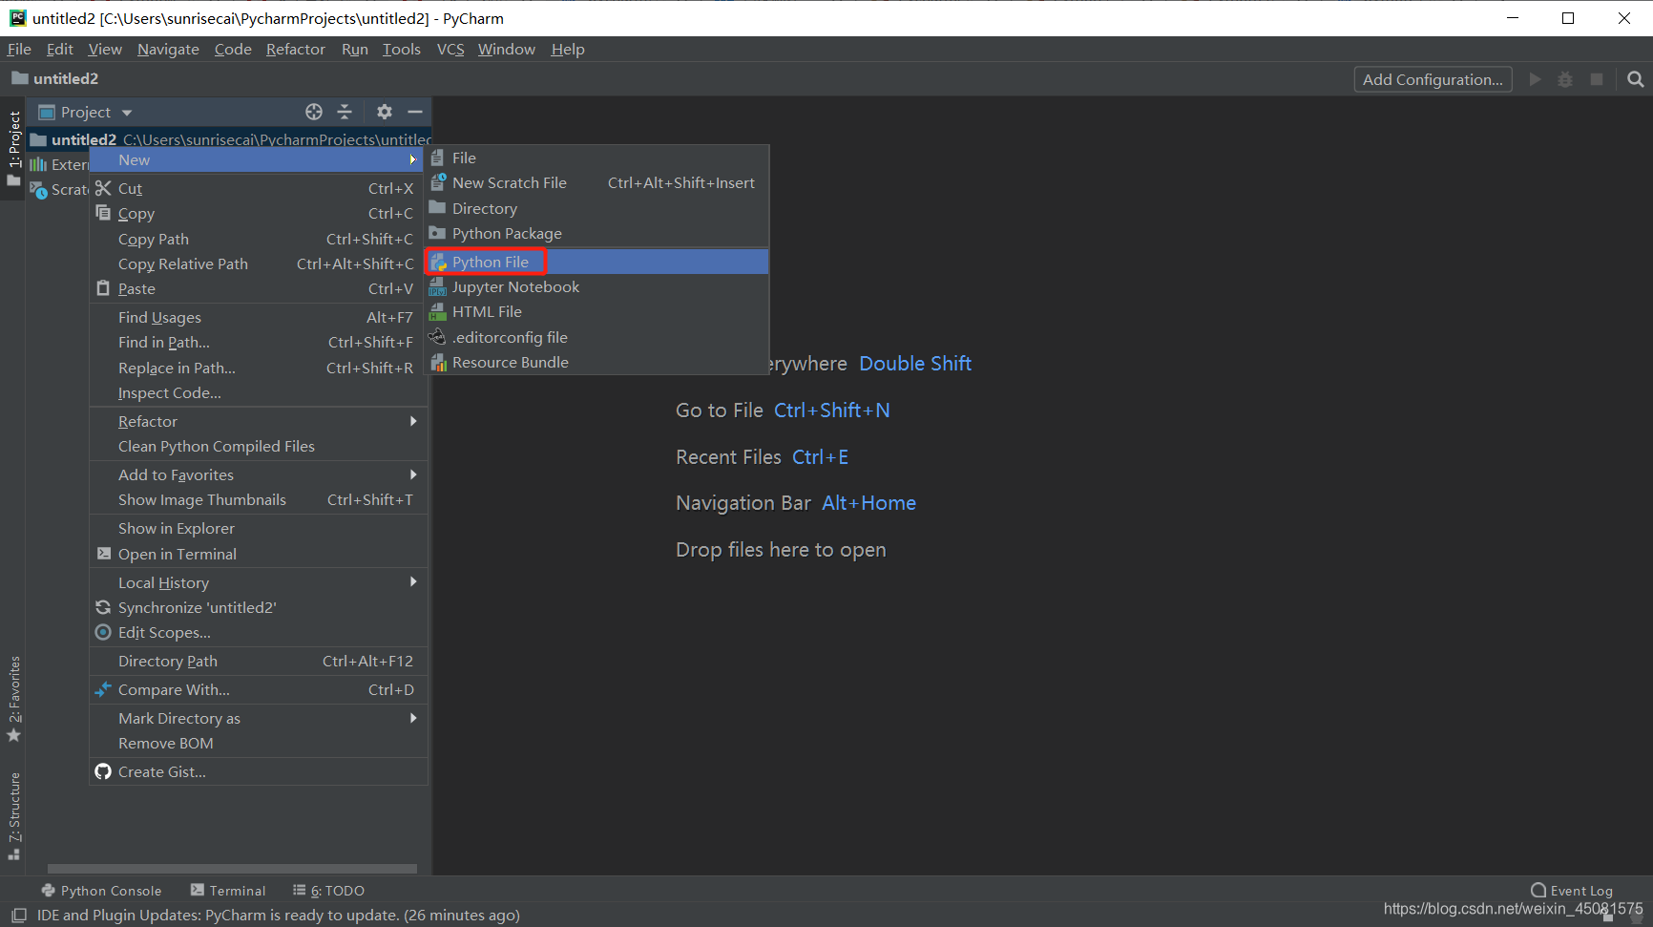Hide the Project tool window
The height and width of the screenshot is (927, 1653).
coord(415,112)
